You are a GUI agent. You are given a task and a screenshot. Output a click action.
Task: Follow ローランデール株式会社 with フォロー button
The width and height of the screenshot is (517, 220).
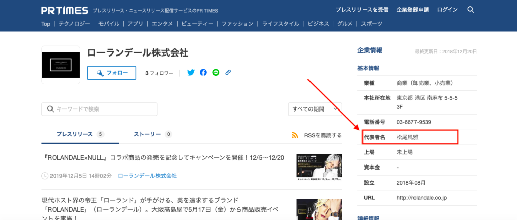pyautogui.click(x=112, y=73)
